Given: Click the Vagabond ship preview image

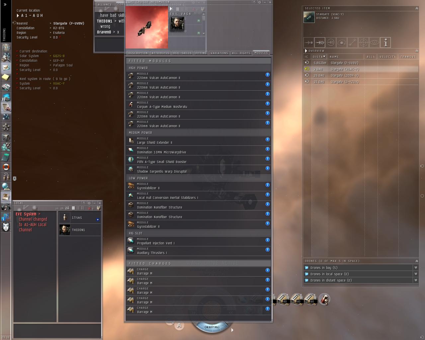Looking at the screenshot, I should (x=147, y=27).
